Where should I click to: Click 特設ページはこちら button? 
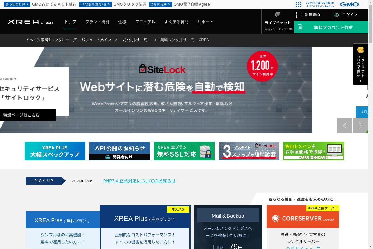point(28,115)
